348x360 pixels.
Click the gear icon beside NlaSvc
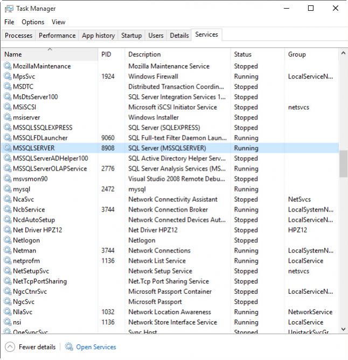8,312
